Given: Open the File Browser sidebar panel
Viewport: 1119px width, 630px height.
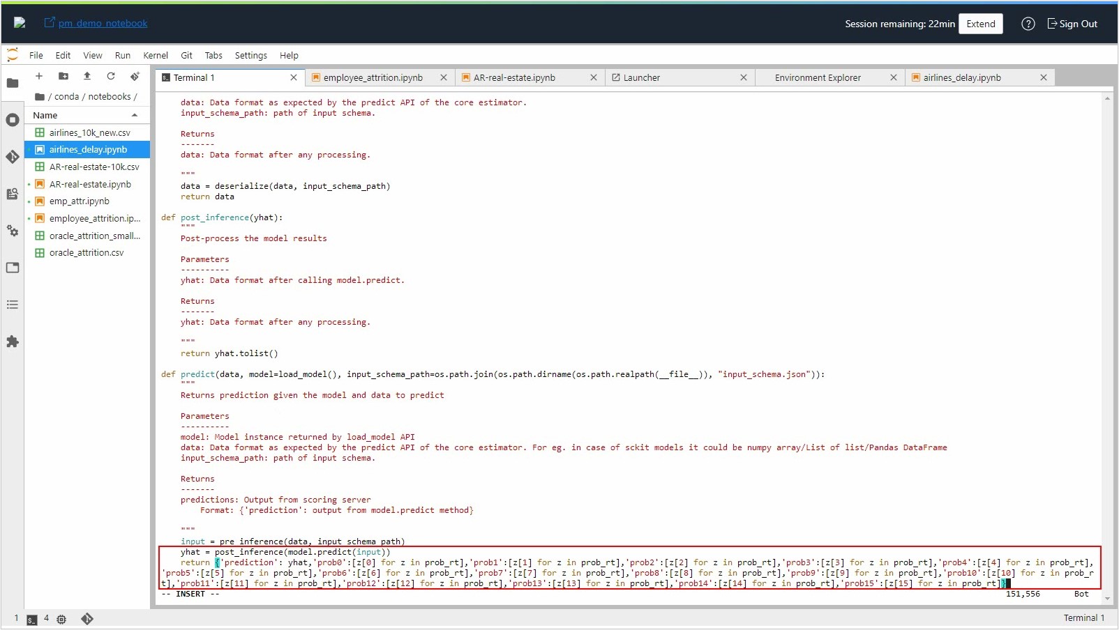Looking at the screenshot, I should 13,83.
